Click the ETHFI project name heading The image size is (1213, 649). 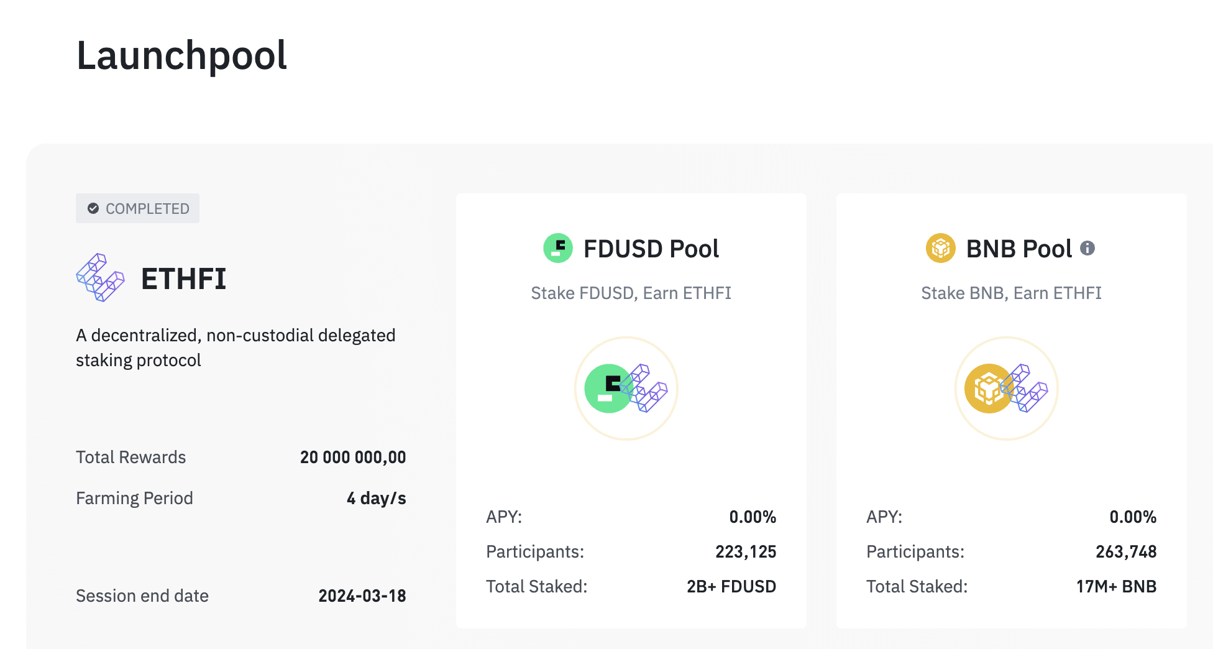183,278
